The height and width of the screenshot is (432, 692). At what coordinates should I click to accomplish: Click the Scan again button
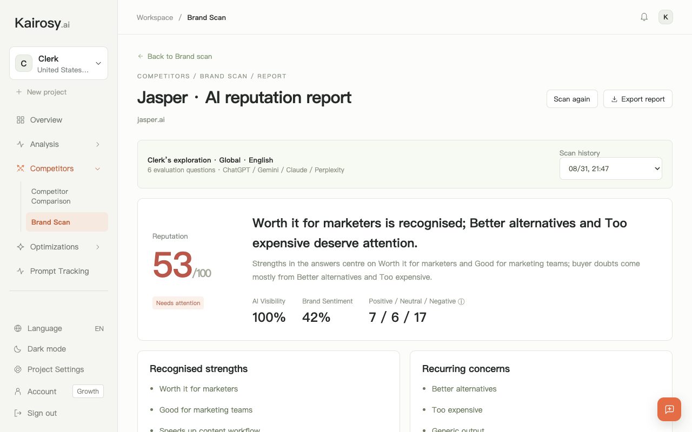point(572,99)
